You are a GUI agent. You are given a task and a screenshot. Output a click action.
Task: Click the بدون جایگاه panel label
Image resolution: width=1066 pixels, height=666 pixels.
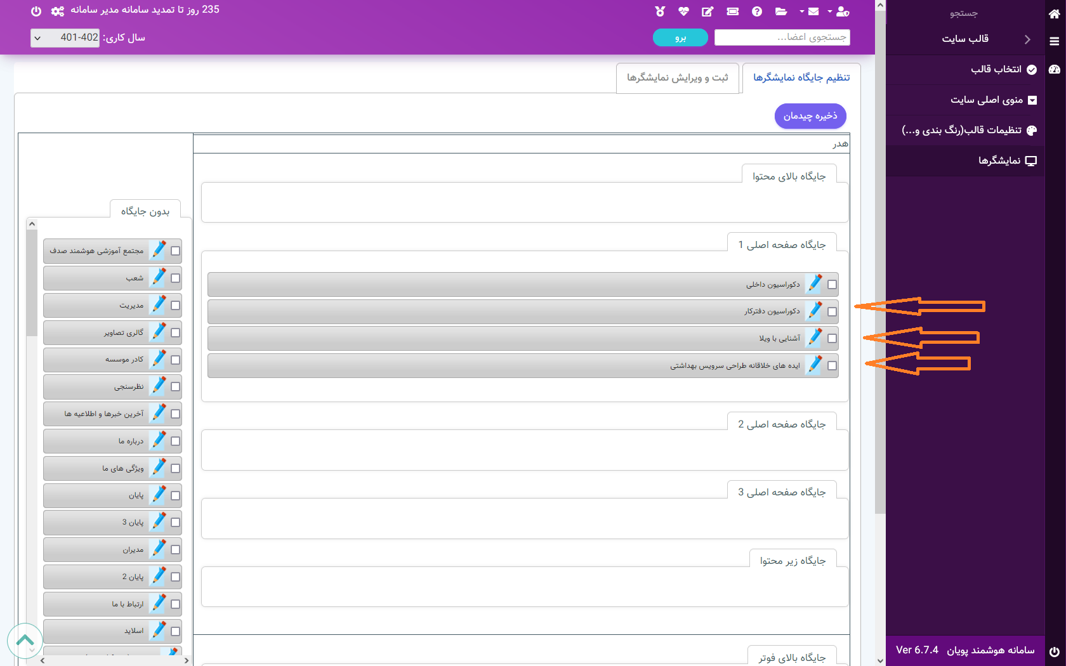coord(145,212)
